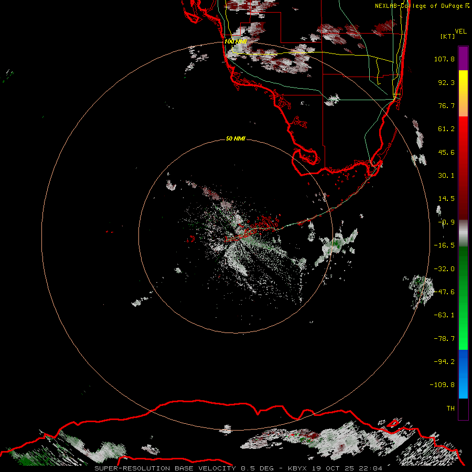Click the 76.7 legend value
472x472 pixels.
446,105
